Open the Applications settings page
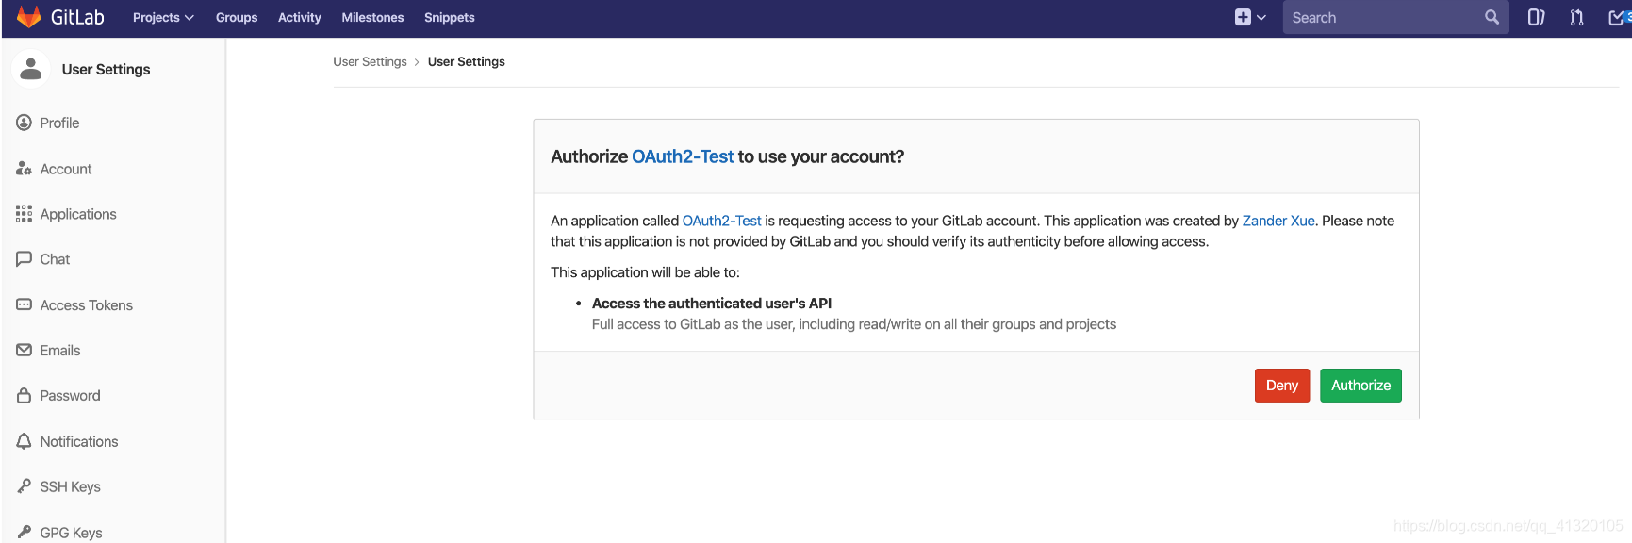The width and height of the screenshot is (1632, 543). pyautogui.click(x=78, y=214)
